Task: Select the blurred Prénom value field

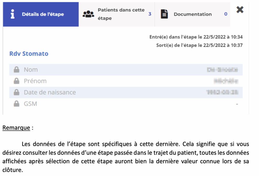Action: [x=226, y=81]
